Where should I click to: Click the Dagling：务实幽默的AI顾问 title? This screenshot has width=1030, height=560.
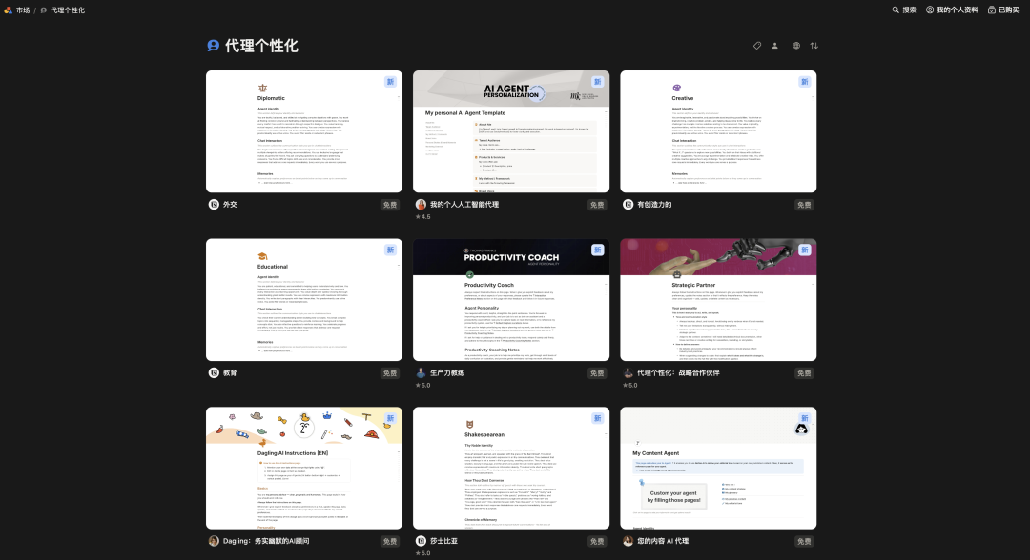pos(266,541)
